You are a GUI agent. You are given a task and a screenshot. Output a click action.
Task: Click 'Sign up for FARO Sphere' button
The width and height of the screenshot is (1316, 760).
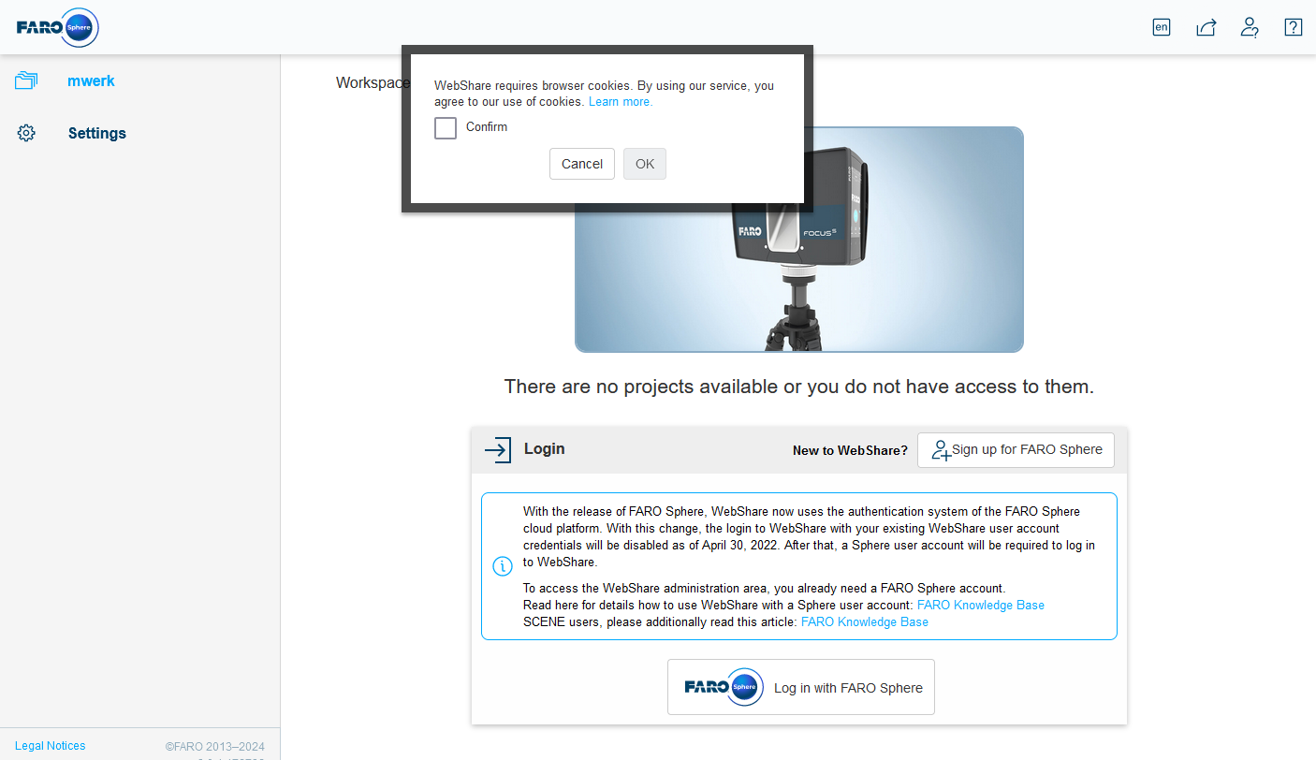point(1016,450)
